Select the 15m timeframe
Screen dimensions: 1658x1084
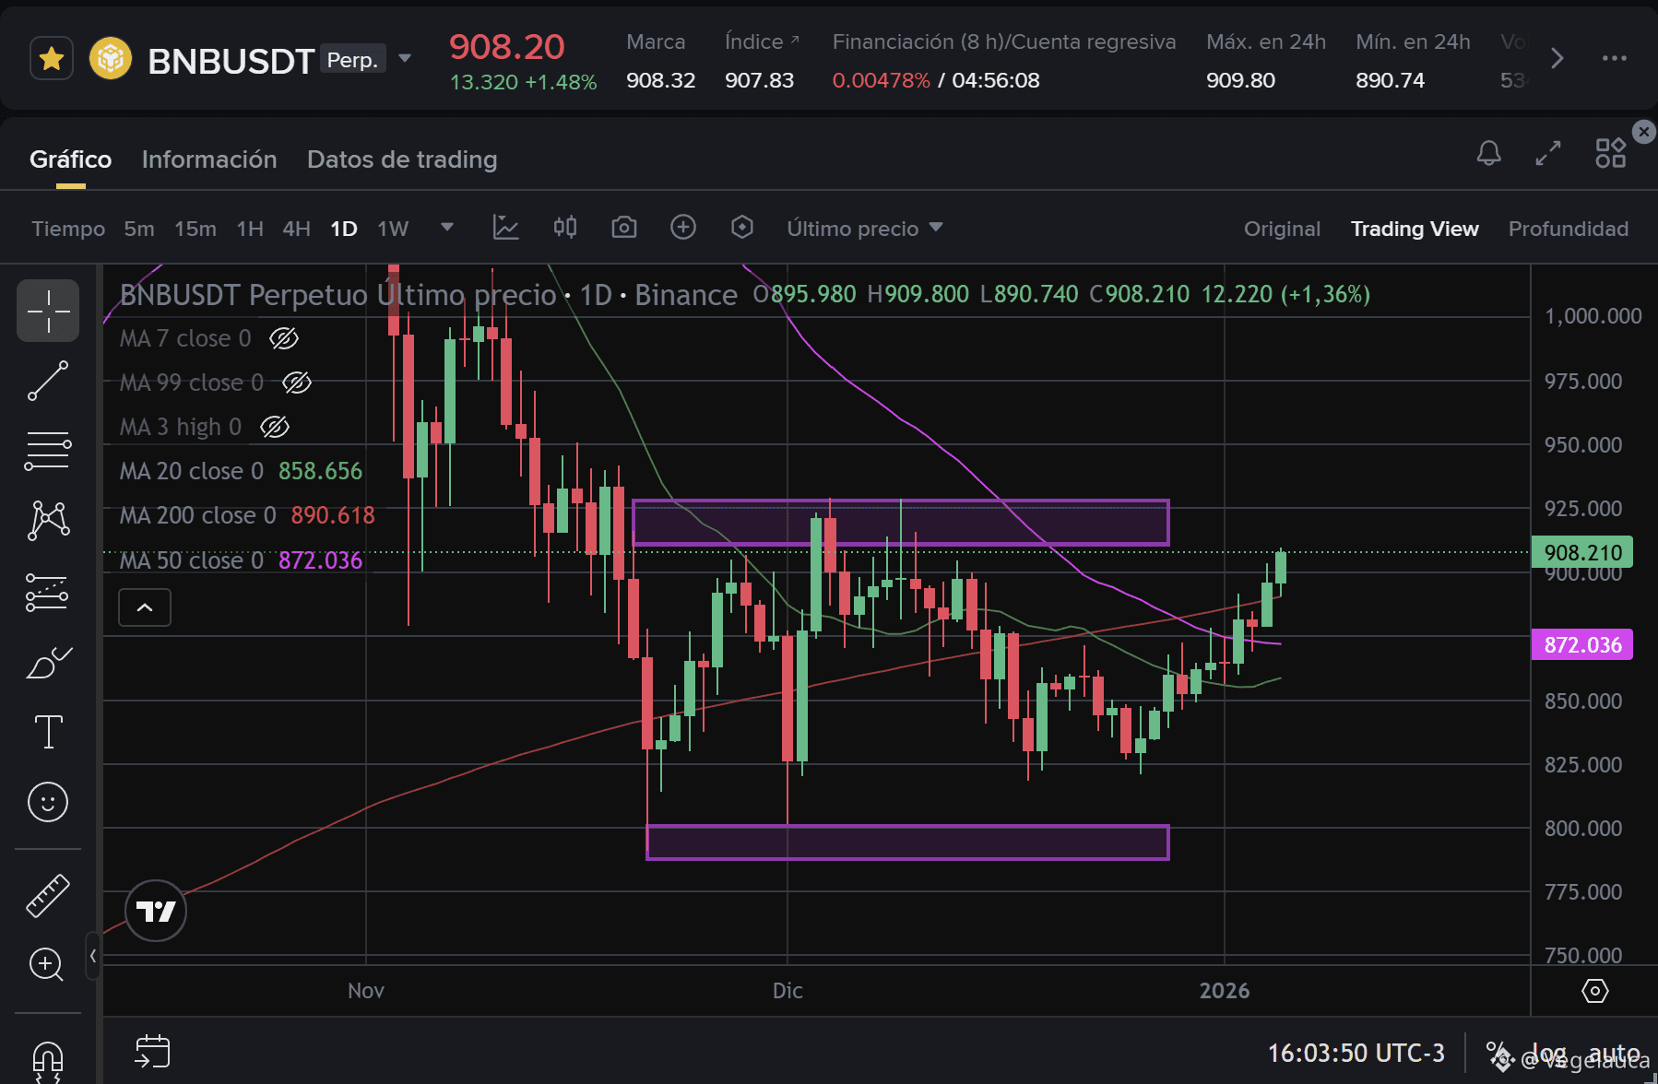195,229
